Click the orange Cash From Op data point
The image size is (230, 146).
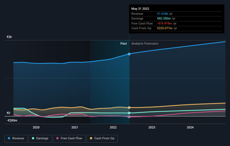click(129, 108)
